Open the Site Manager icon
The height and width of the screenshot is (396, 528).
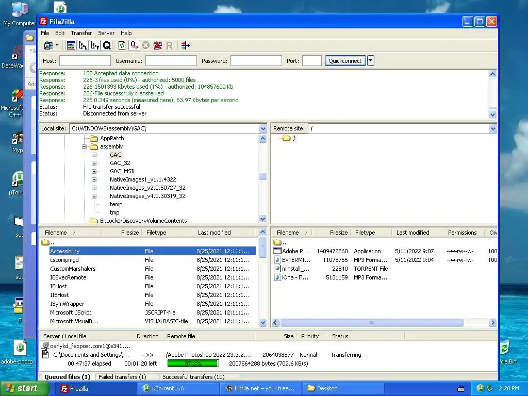48,45
